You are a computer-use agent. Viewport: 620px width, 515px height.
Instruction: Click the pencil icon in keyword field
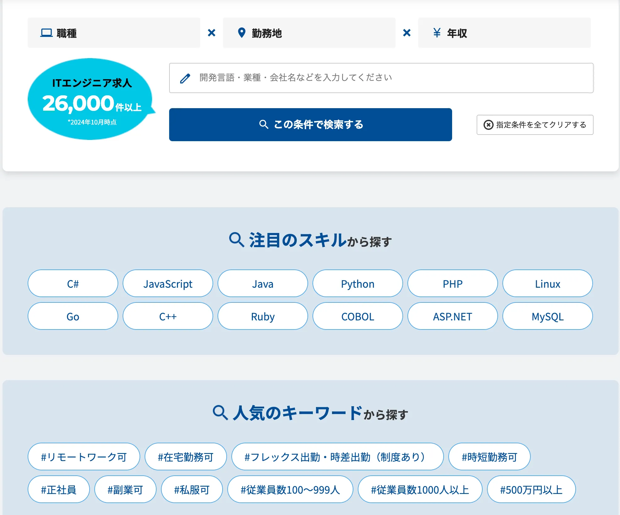coord(185,78)
